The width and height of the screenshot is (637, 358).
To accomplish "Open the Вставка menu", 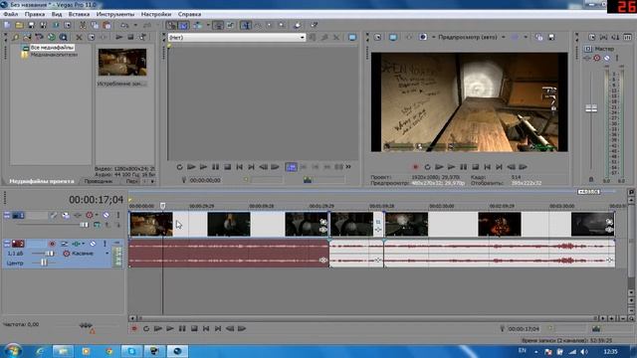I will [79, 14].
